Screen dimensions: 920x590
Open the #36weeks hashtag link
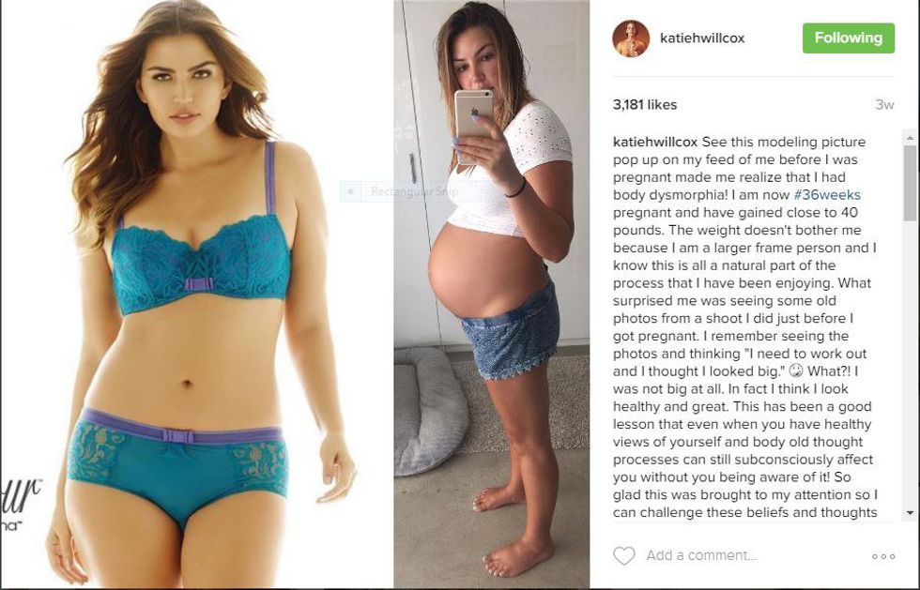pyautogui.click(x=827, y=195)
